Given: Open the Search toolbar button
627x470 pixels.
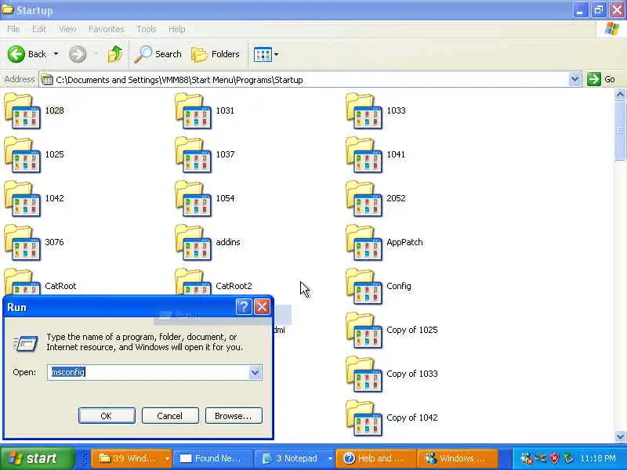Looking at the screenshot, I should [x=158, y=54].
